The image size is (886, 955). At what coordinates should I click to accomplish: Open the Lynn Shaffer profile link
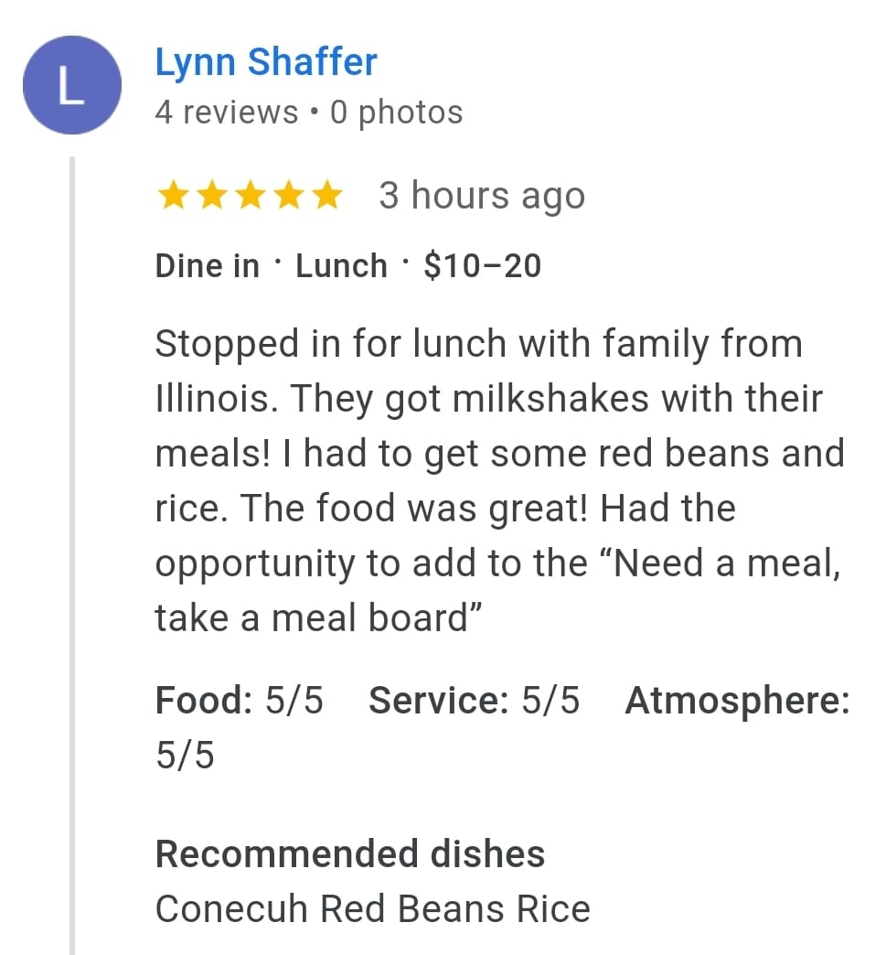[x=266, y=62]
